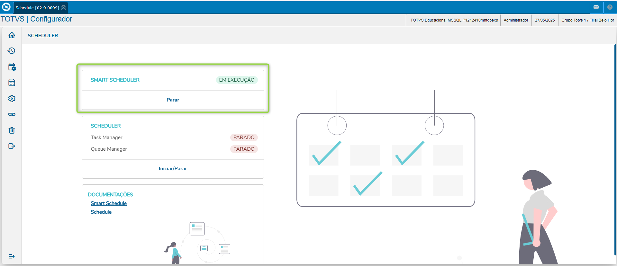This screenshot has width=617, height=266.
Task: Click the Task Manager label
Action: [x=106, y=137]
